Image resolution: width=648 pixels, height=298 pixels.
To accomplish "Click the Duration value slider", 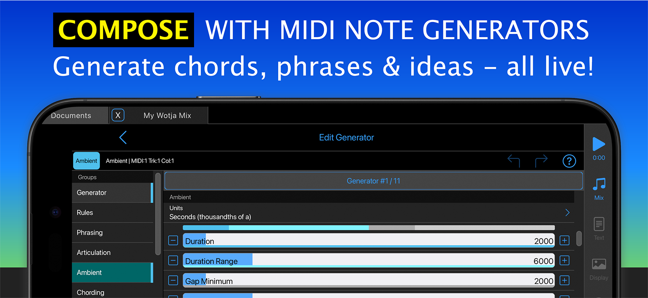I will point(369,241).
